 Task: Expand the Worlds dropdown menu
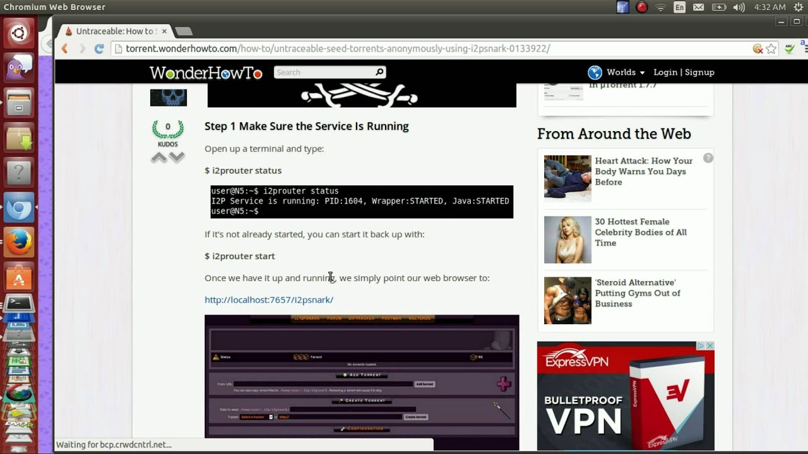pos(642,73)
